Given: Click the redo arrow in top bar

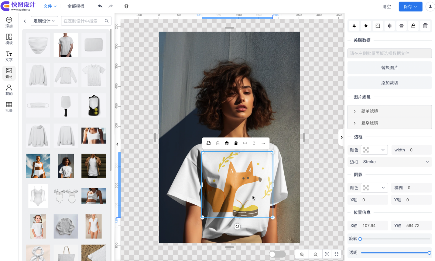Looking at the screenshot, I should tap(111, 6).
